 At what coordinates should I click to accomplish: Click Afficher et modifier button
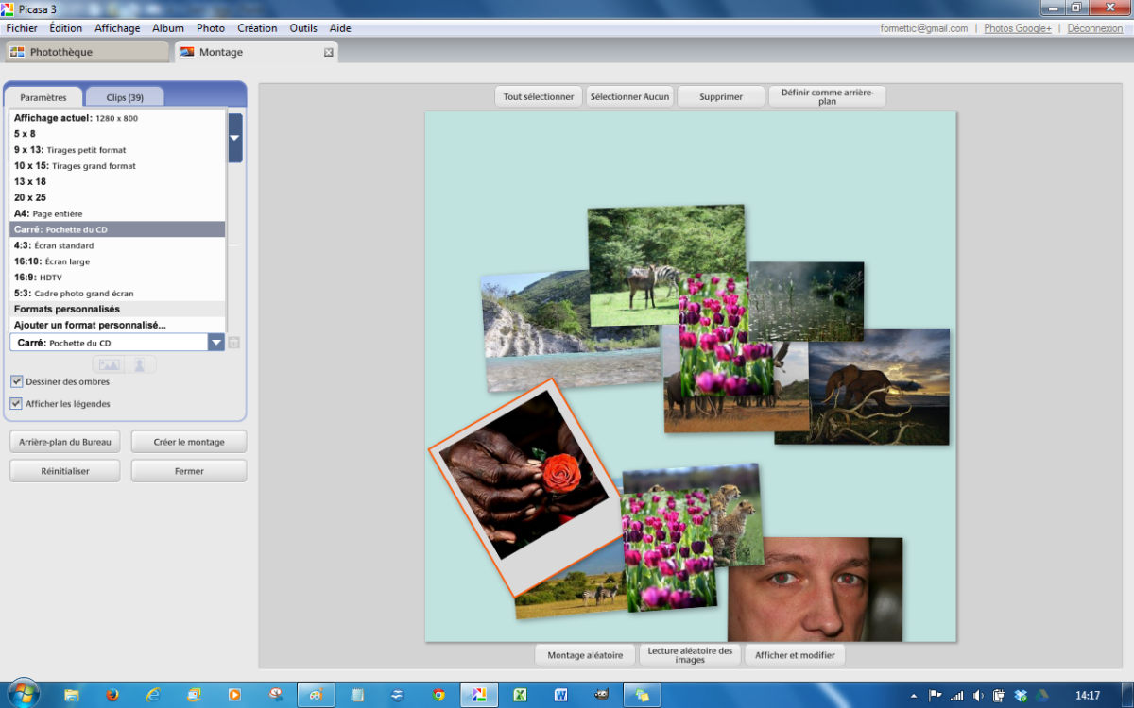tap(795, 655)
